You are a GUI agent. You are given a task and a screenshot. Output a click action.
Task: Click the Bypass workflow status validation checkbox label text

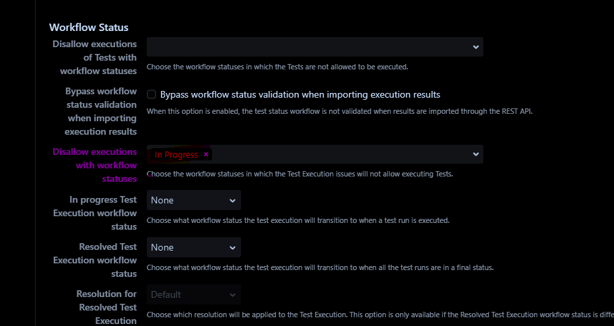[300, 95]
